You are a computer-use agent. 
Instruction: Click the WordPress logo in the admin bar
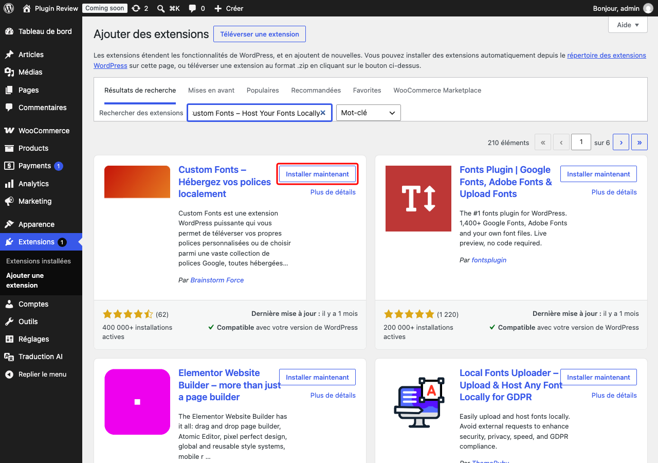[x=9, y=8]
